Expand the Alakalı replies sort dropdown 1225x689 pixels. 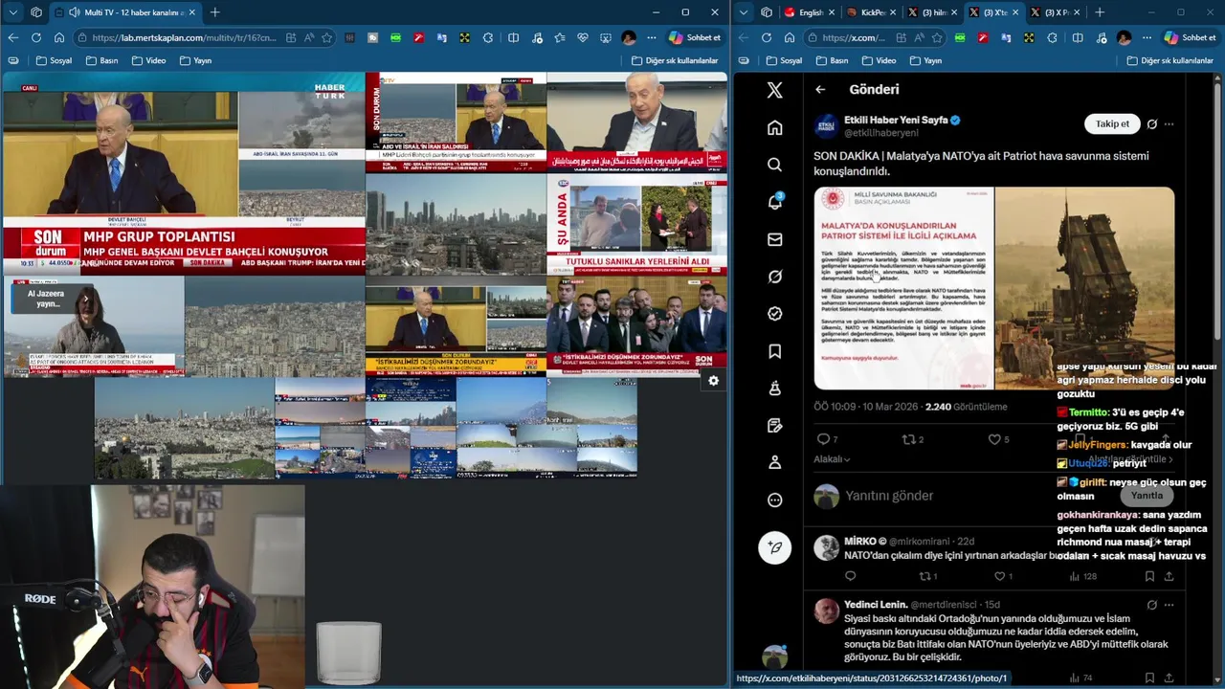point(832,459)
